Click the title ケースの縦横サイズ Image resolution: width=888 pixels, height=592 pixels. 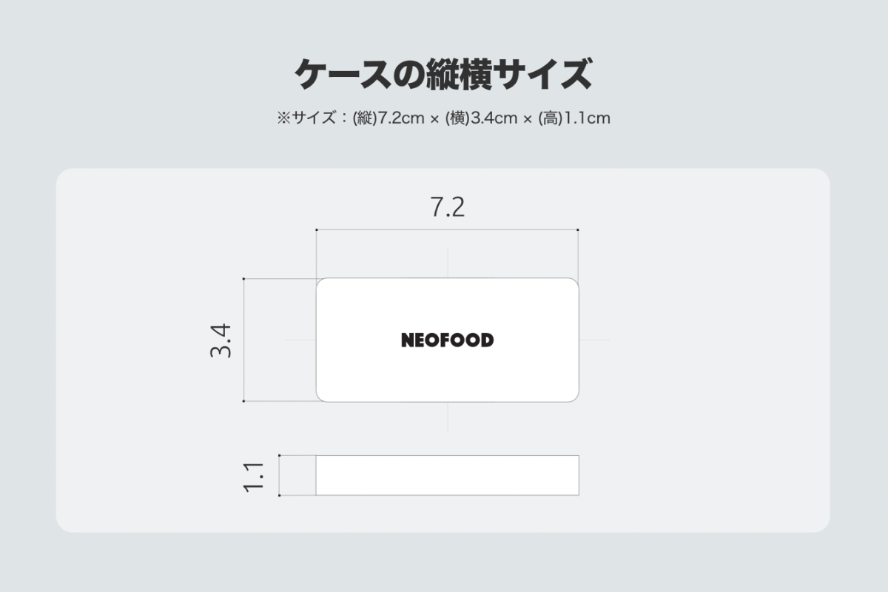(x=443, y=74)
